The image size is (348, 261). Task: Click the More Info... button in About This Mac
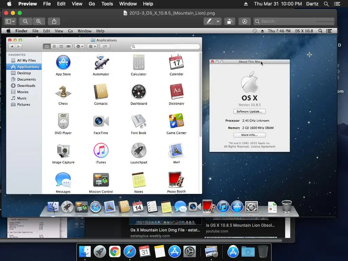(249, 135)
